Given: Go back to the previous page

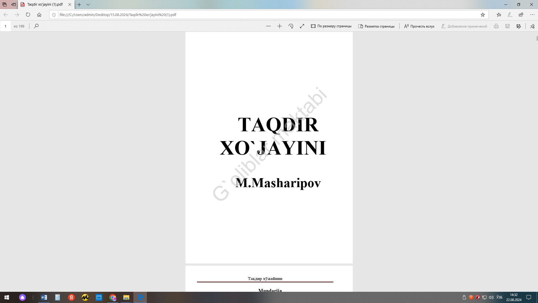Looking at the screenshot, I should point(6,15).
